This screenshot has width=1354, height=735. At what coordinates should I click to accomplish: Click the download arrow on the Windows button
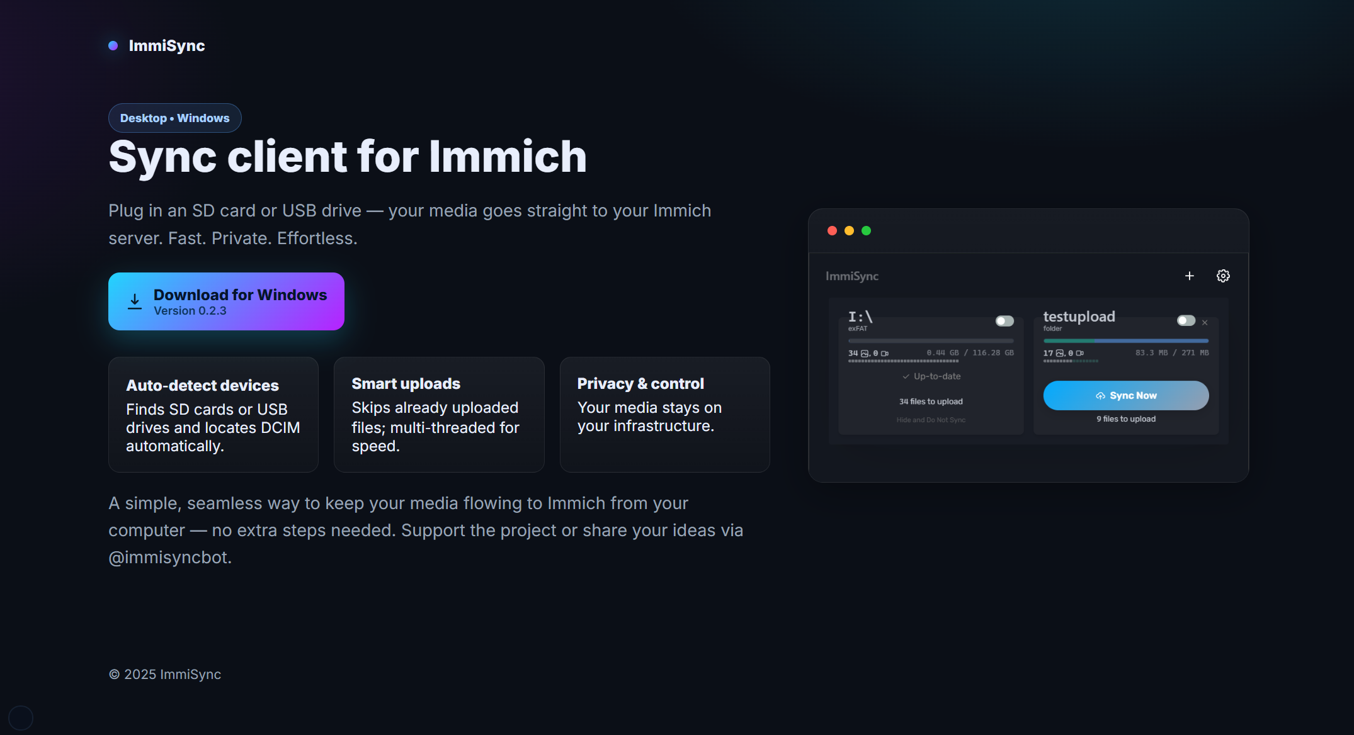[134, 301]
